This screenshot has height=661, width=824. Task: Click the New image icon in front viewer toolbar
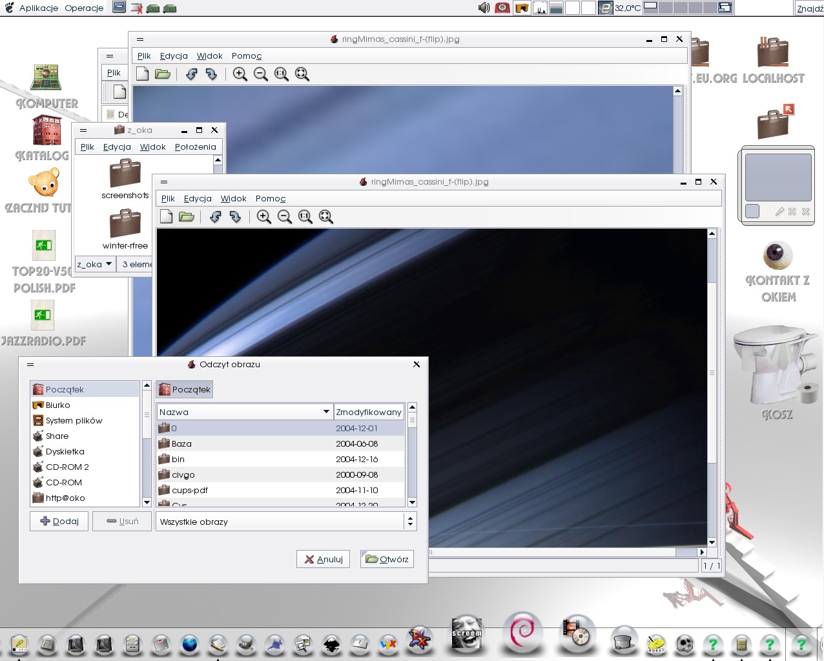point(167,216)
